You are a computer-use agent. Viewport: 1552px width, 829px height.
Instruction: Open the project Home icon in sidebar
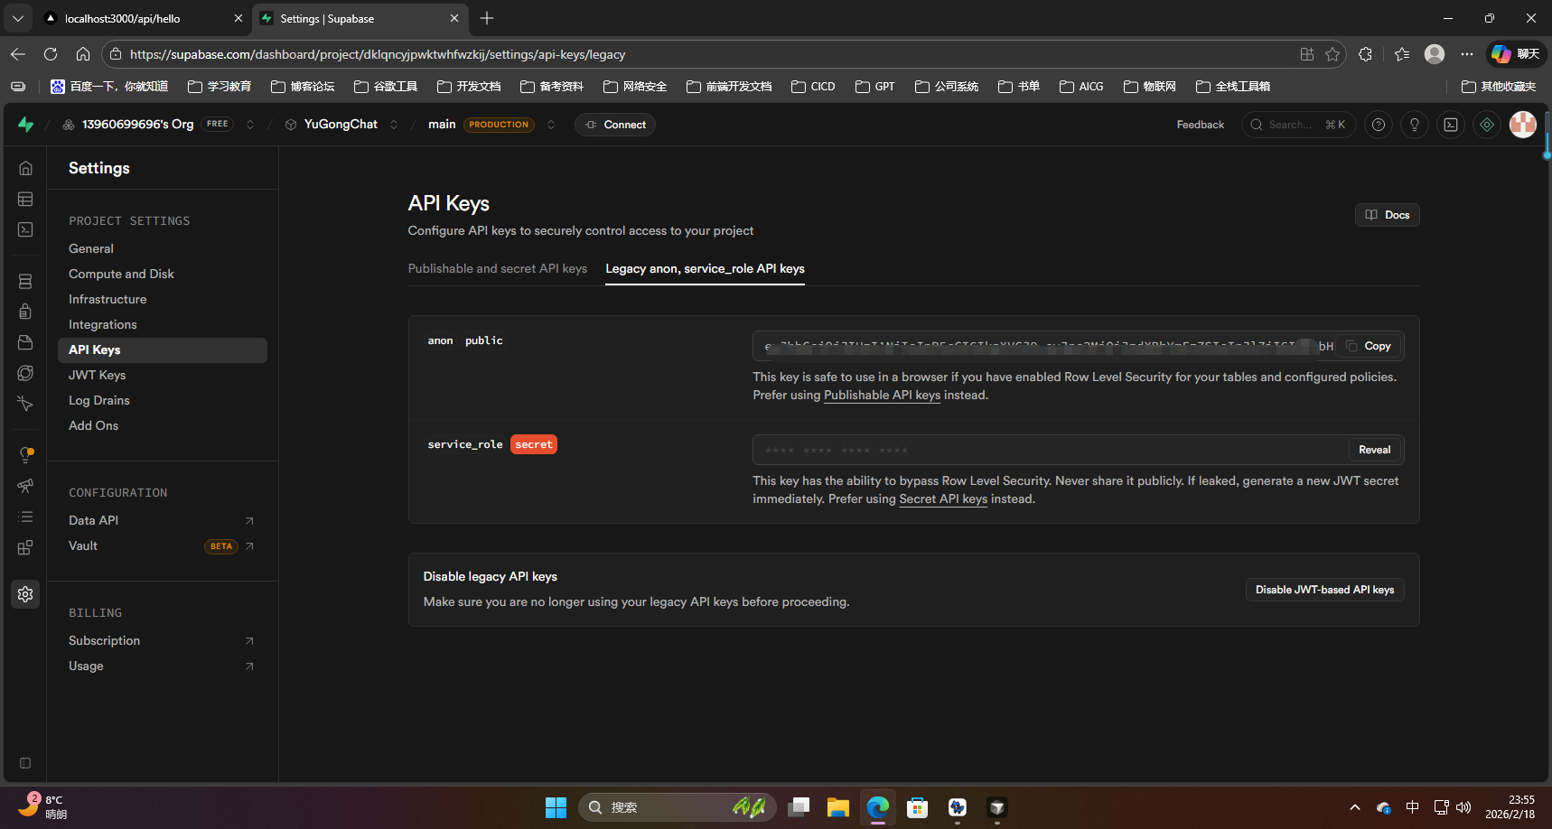[x=25, y=168]
